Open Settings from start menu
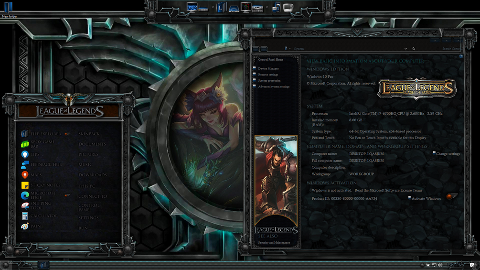The height and width of the screenshot is (270, 480). point(88,217)
